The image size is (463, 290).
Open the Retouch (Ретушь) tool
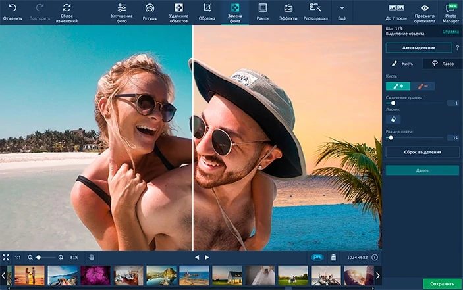click(150, 9)
